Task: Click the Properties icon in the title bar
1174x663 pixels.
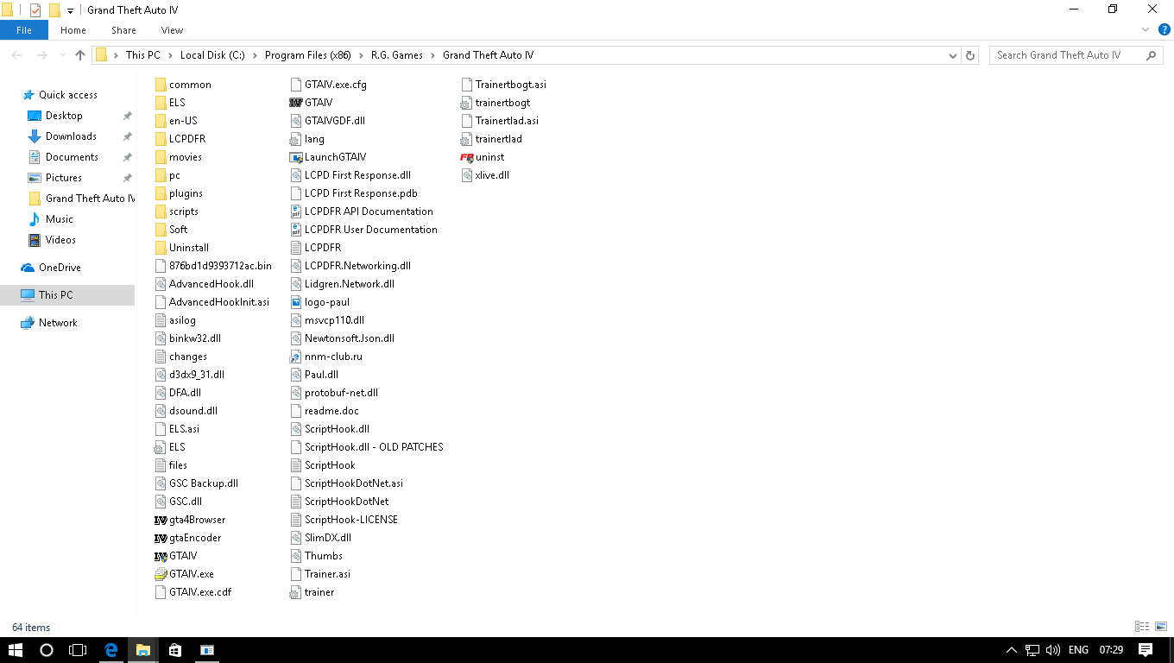Action: pos(35,10)
